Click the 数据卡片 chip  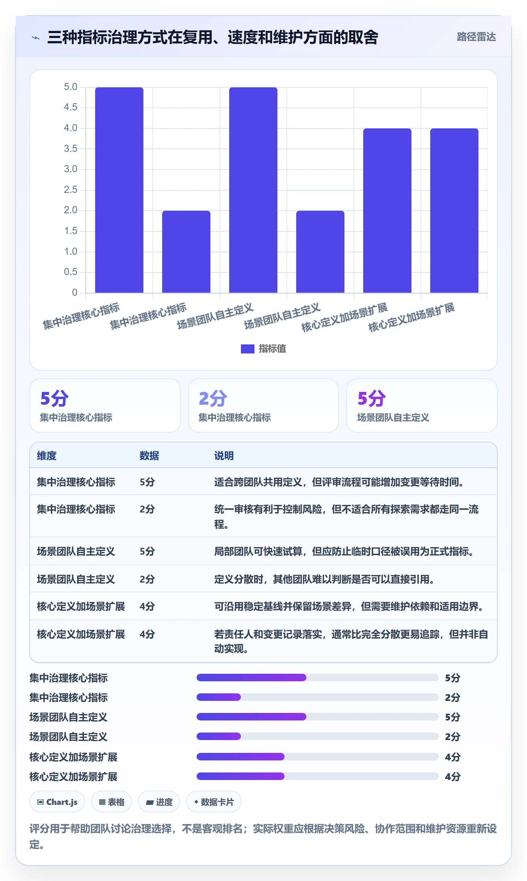pos(214,802)
